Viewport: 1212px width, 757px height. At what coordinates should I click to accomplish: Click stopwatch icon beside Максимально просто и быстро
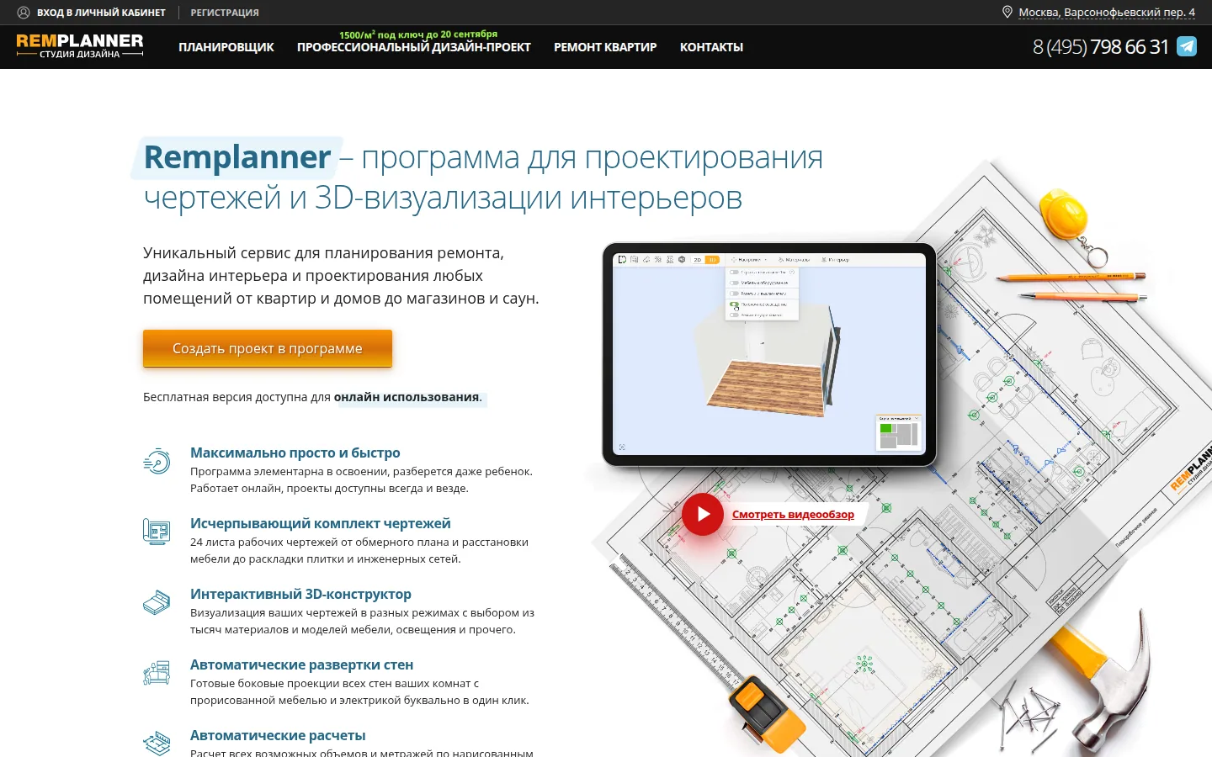tap(157, 461)
